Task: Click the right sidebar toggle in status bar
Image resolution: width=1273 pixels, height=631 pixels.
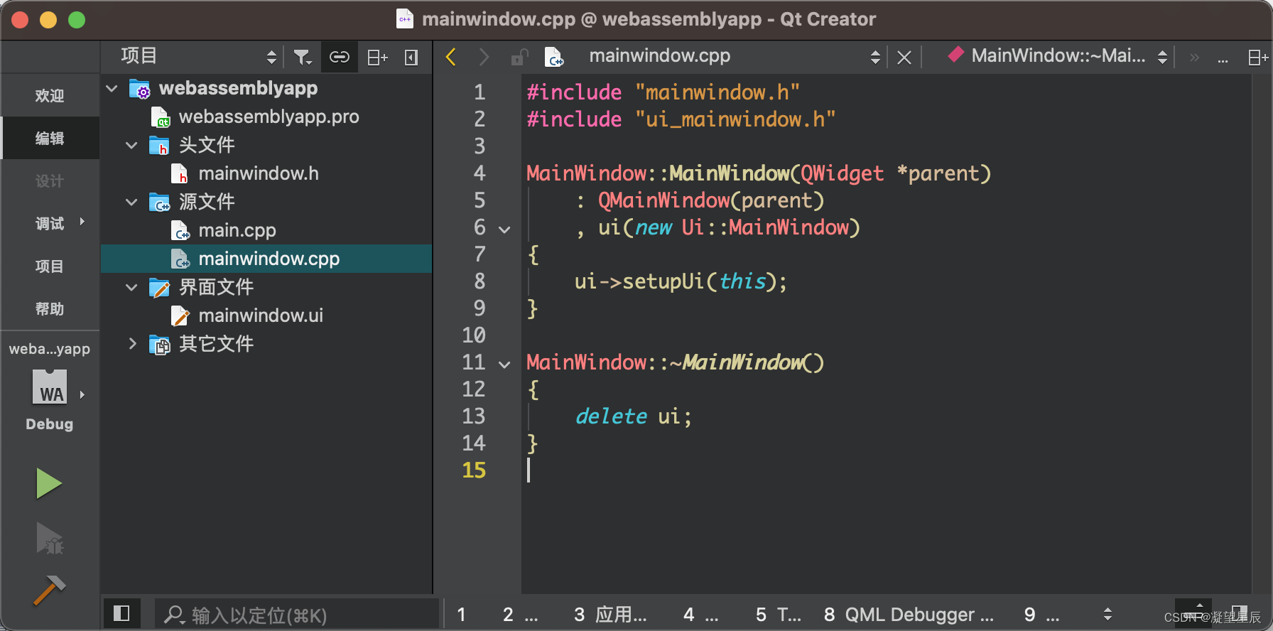Action: (x=1240, y=613)
